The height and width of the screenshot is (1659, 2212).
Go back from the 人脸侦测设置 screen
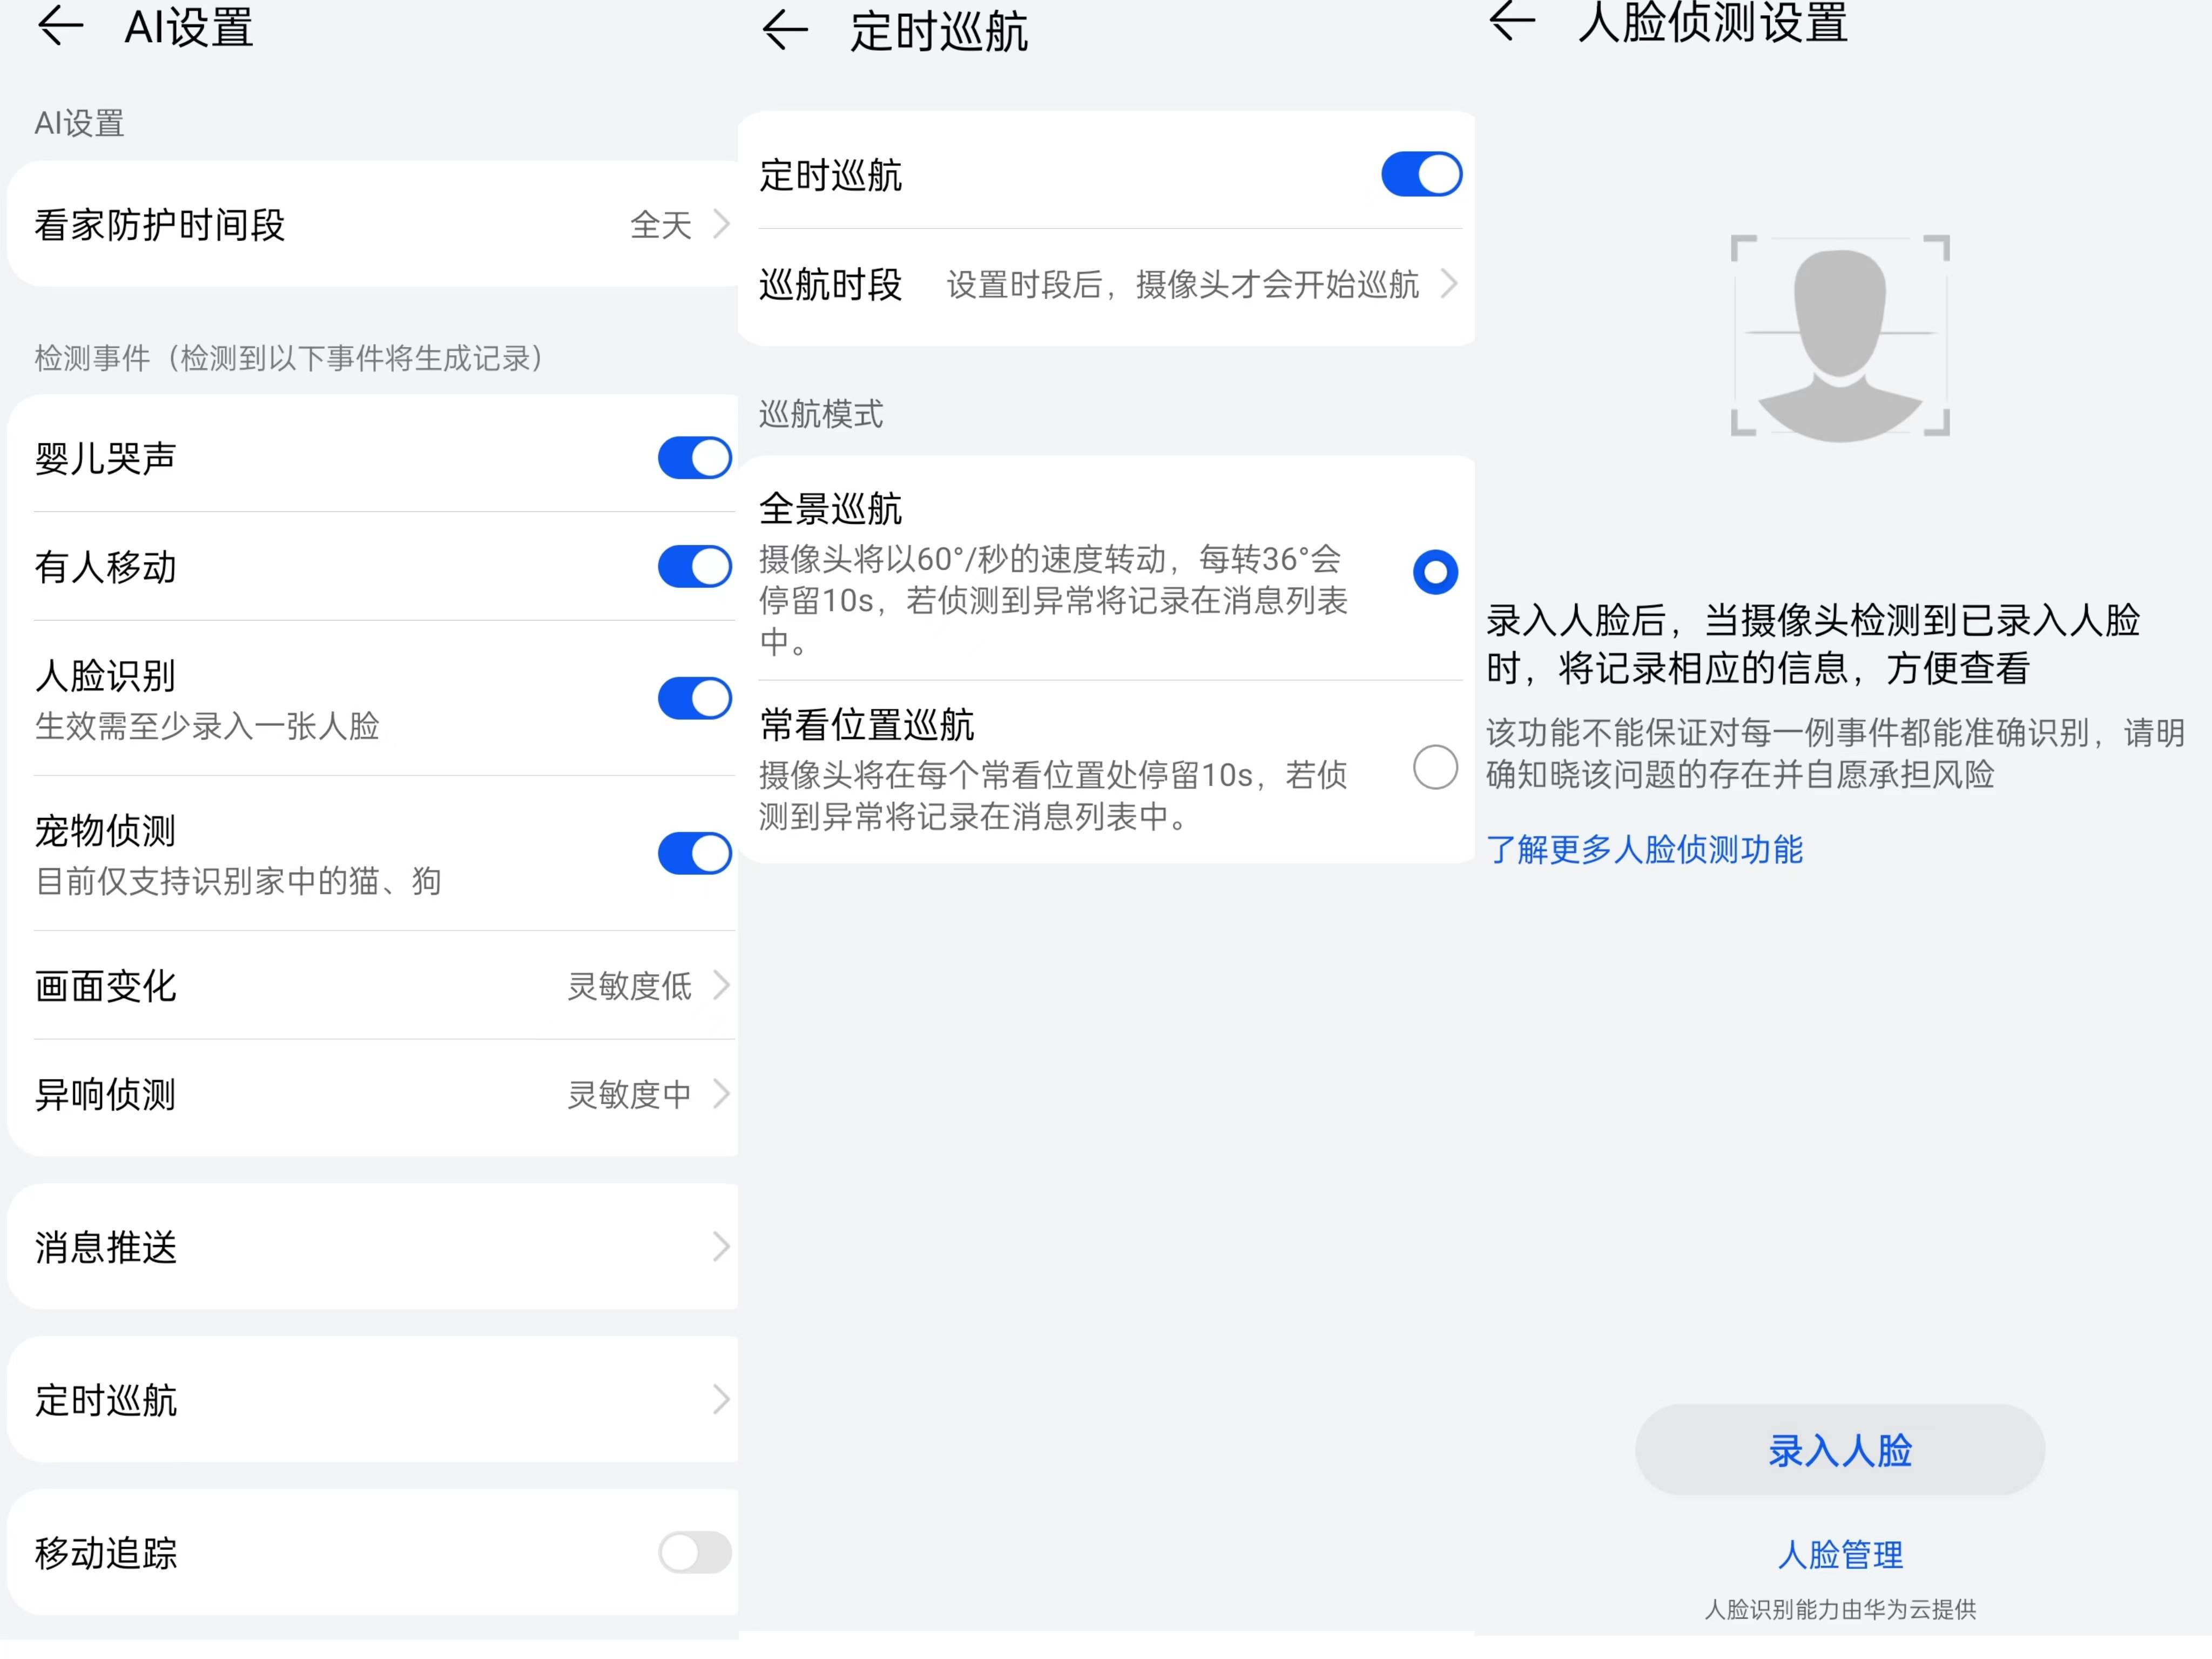(x=1512, y=20)
